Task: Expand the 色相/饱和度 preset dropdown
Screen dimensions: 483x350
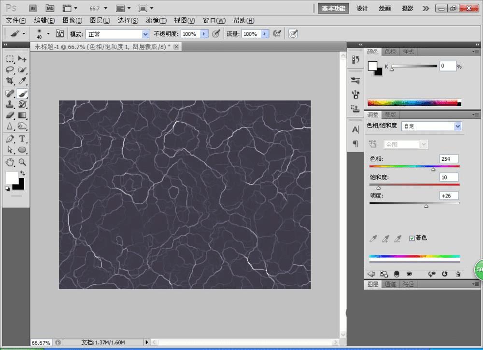Action: tap(458, 126)
